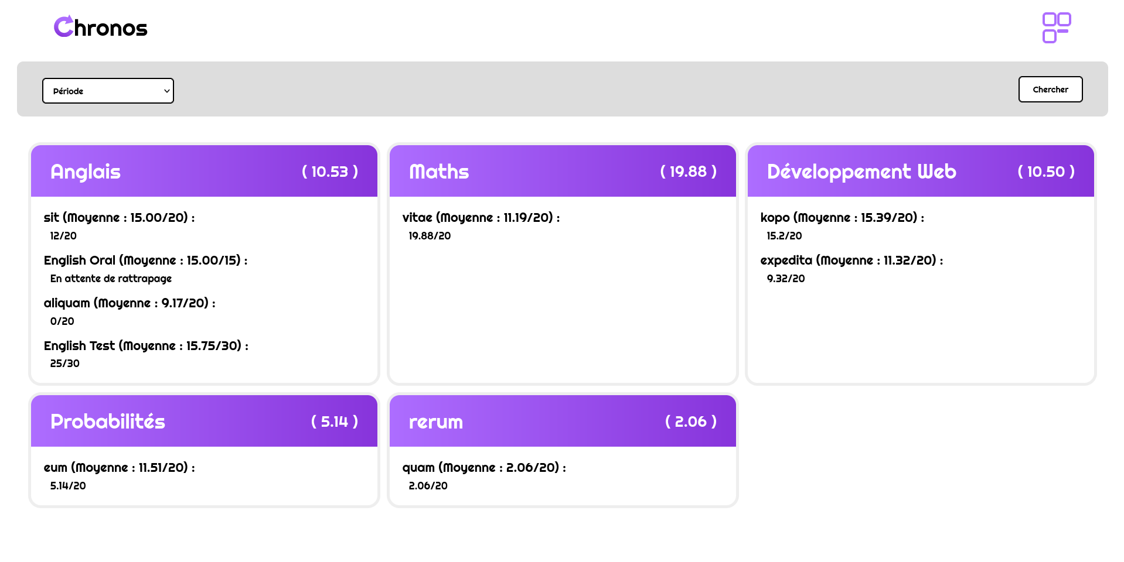Screen dimensions: 1124x562
Task: Open the dashboard grid menu icon
Action: pos(1056,28)
